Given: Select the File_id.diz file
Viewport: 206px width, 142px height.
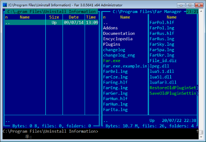Looking at the screenshot, I should pyautogui.click(x=163, y=61).
